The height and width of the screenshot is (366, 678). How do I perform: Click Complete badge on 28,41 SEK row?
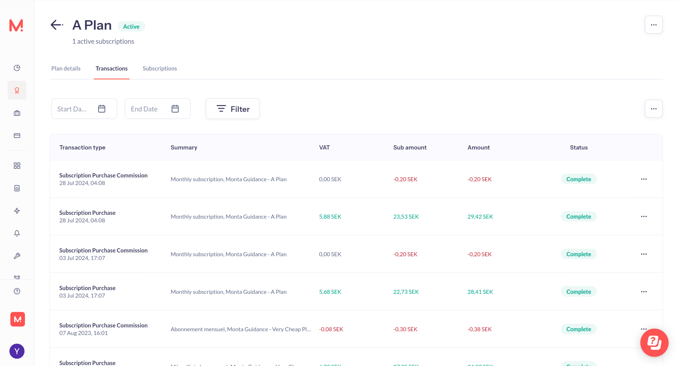tap(579, 292)
